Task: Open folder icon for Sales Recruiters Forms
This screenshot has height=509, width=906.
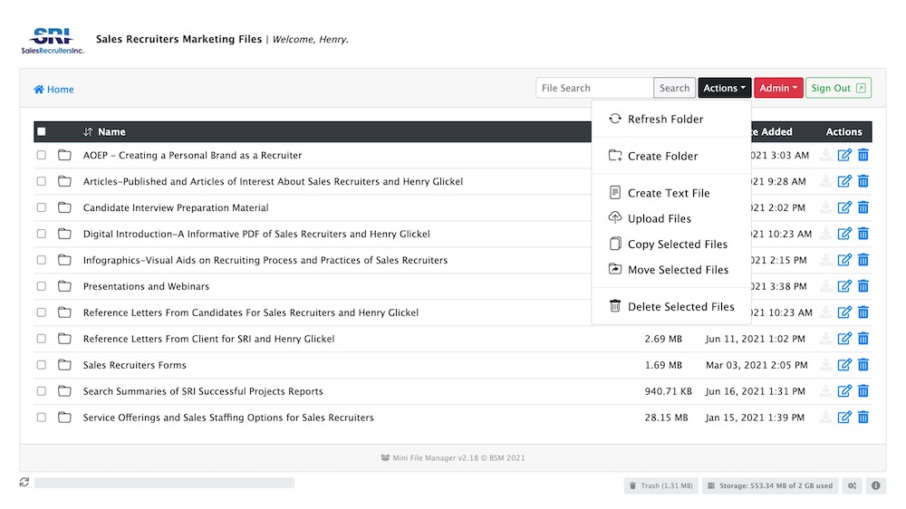Action: click(64, 365)
